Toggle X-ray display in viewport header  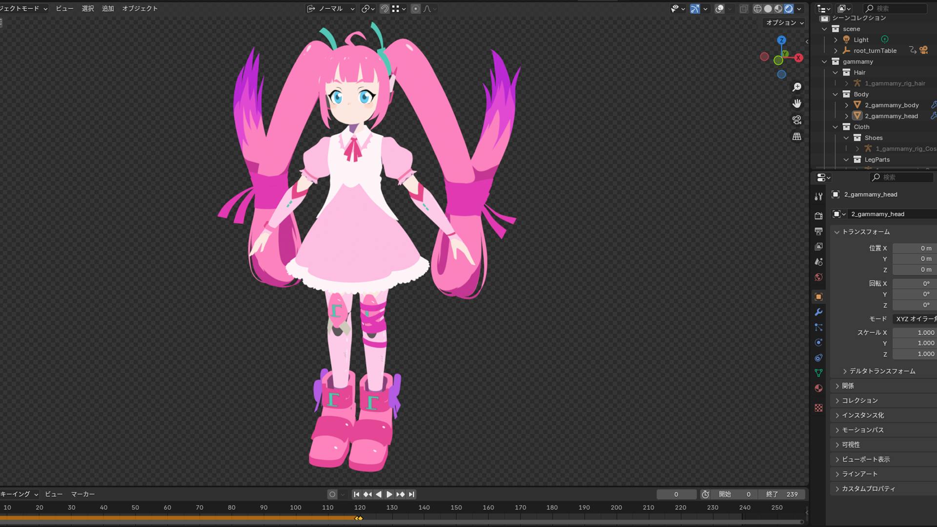tap(743, 9)
